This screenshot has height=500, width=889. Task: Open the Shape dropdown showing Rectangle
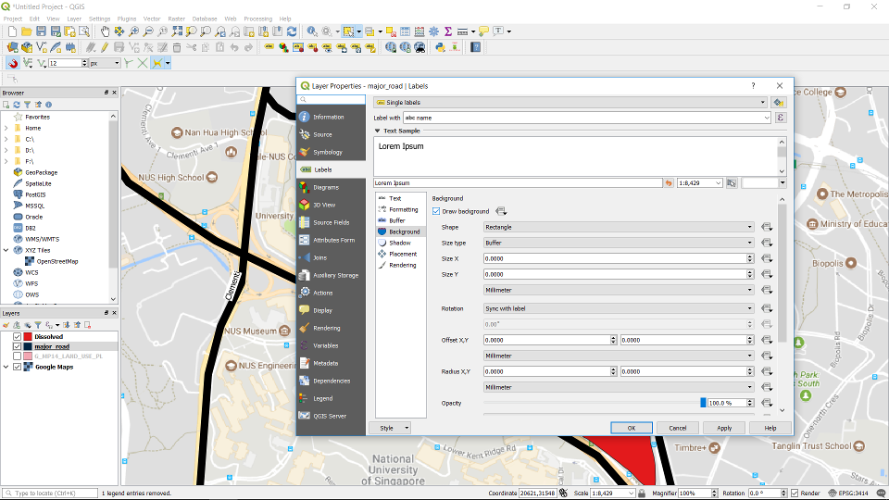coord(619,227)
